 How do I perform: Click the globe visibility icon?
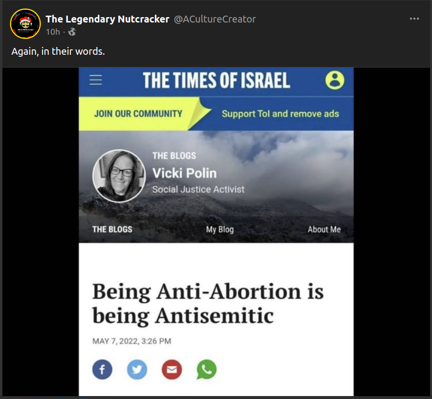[x=72, y=32]
